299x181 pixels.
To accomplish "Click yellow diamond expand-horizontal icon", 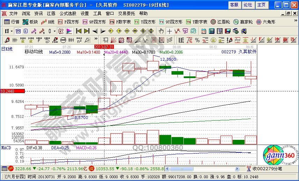I will click(x=127, y=31).
